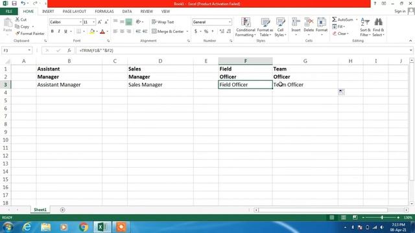Open Sort & Filter options
Image resolution: width=415 pixels, height=233 pixels.
365,27
